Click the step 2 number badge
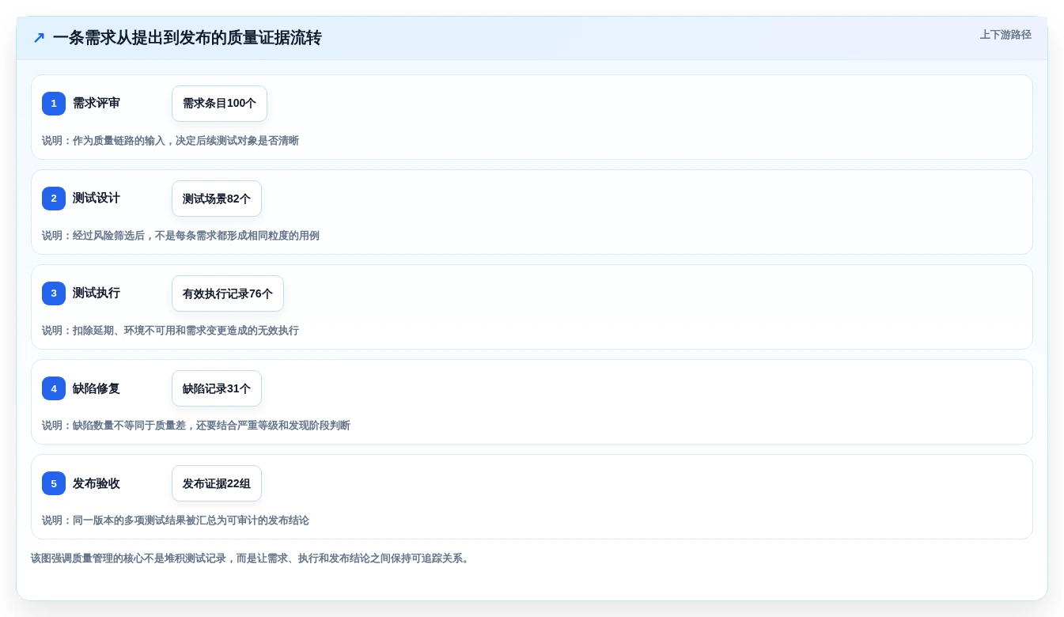The height and width of the screenshot is (617, 1064). 54,199
